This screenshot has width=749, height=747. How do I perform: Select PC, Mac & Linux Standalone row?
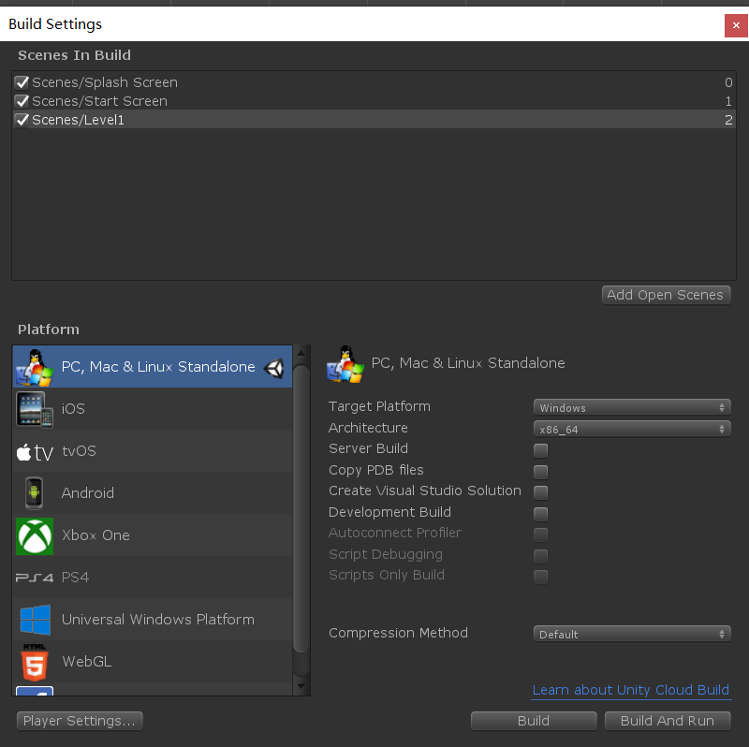pyautogui.click(x=153, y=366)
